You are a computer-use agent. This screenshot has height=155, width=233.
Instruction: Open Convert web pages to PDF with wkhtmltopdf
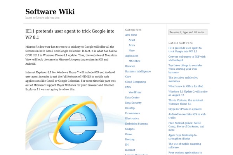tap(187, 59)
